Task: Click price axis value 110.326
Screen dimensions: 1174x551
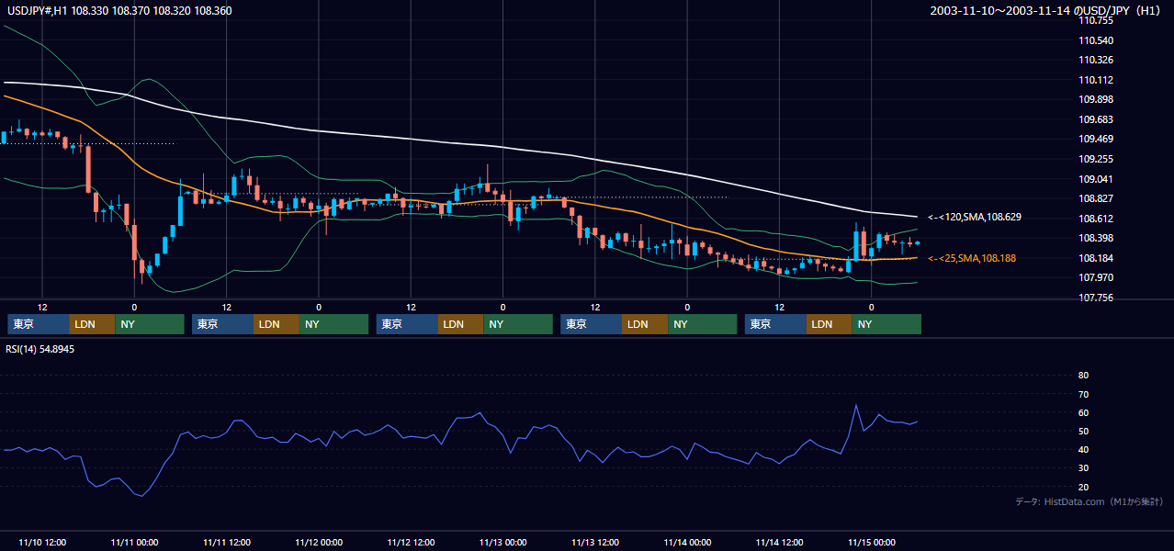Action: tap(1095, 61)
